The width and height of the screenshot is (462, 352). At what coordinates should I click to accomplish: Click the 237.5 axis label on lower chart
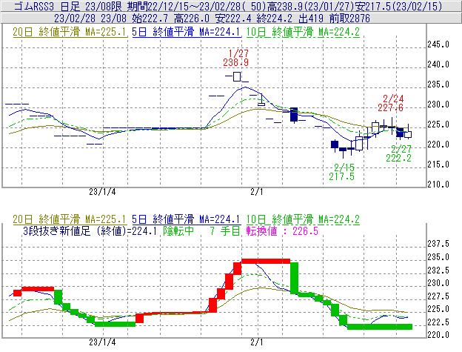click(x=438, y=244)
